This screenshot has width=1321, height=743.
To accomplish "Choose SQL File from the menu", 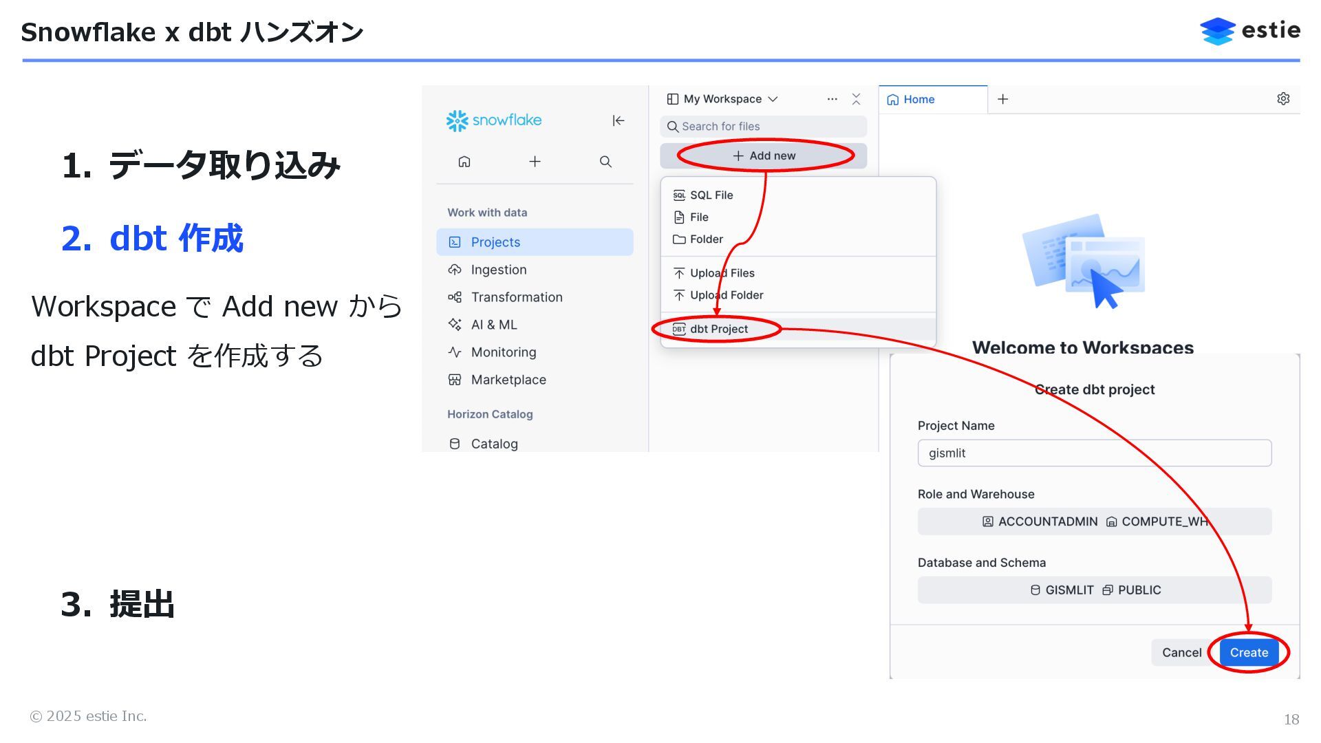I will tap(711, 195).
